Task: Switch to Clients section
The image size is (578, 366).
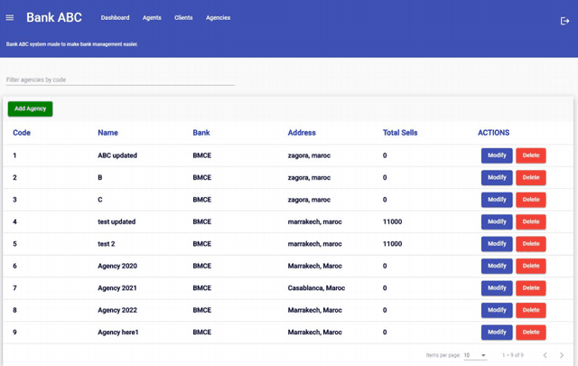Action: [183, 18]
